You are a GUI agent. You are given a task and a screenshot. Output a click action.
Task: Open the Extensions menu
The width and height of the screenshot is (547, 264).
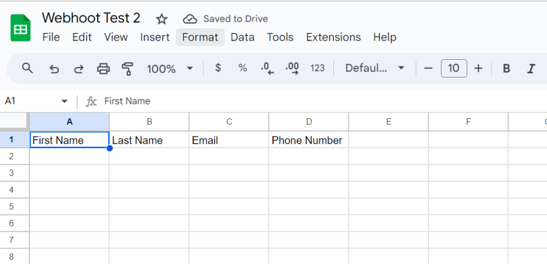point(333,37)
